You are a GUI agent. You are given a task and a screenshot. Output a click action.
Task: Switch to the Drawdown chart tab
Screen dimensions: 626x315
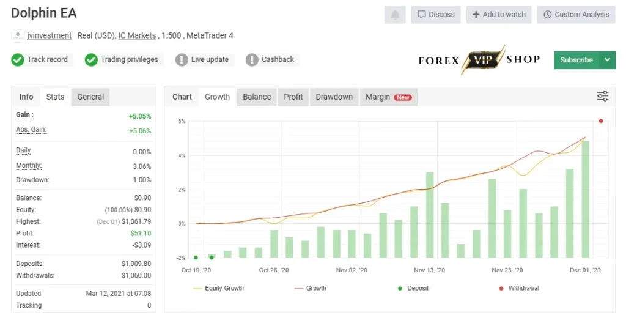[x=334, y=97]
